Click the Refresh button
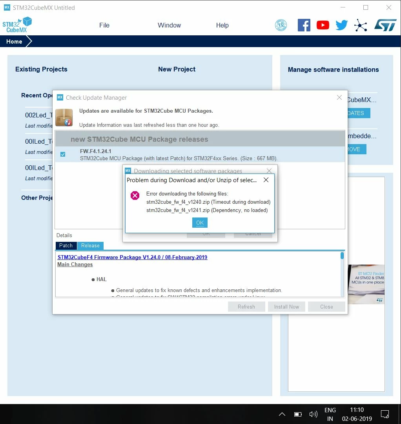This screenshot has height=424, width=401. pyautogui.click(x=246, y=307)
